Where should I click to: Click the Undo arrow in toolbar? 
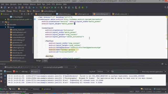click(x=9, y=8)
